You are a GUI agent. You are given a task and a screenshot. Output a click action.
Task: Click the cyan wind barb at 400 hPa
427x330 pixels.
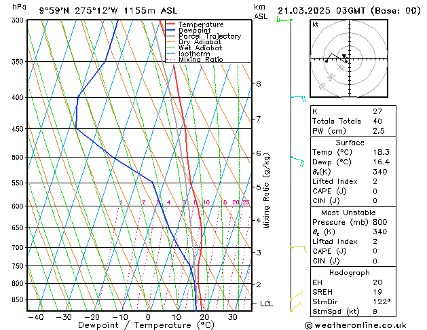tap(297, 98)
